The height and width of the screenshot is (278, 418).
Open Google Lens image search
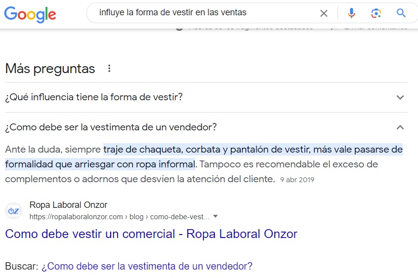click(376, 13)
